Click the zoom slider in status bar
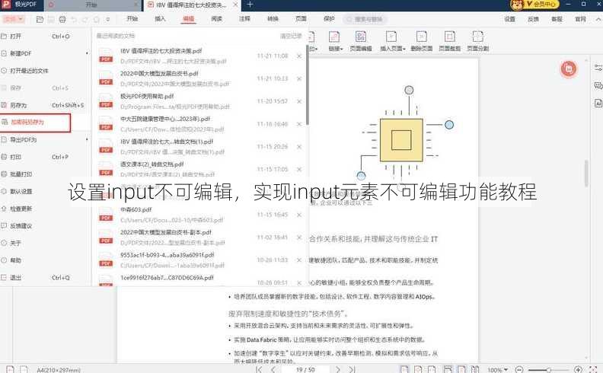The image size is (603, 373). pyautogui.click(x=548, y=370)
